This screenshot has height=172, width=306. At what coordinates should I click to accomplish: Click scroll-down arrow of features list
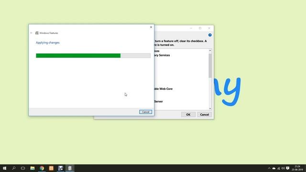point(210,108)
